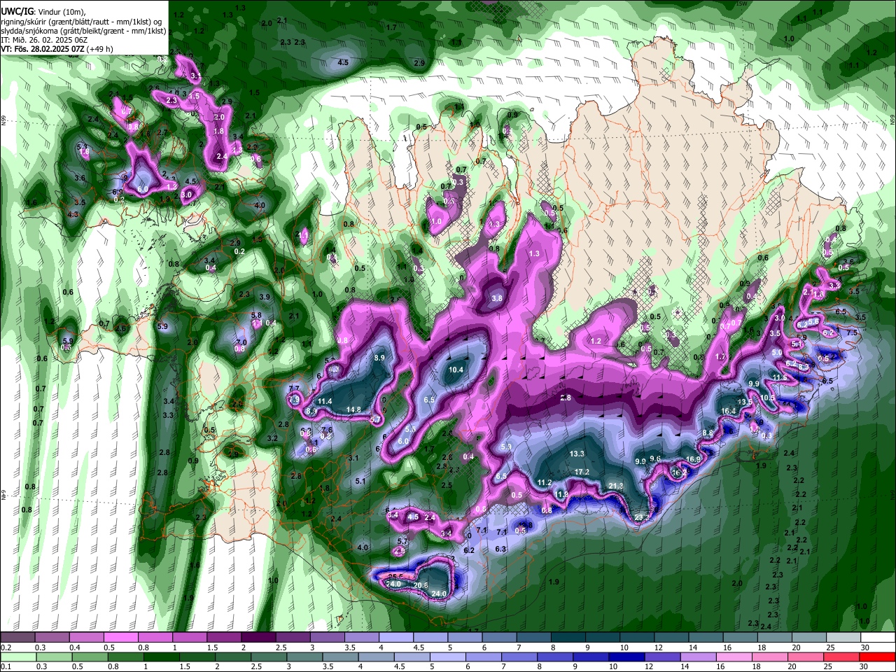Click the '7.5' value at the eastern edge
This screenshot has height=672, width=896.
click(x=852, y=333)
